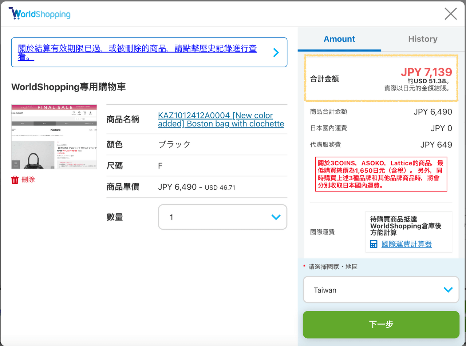This screenshot has width=466, height=346.
Task: Open the KAZ1012412A0004 Boston bag product link
Action: click(221, 120)
